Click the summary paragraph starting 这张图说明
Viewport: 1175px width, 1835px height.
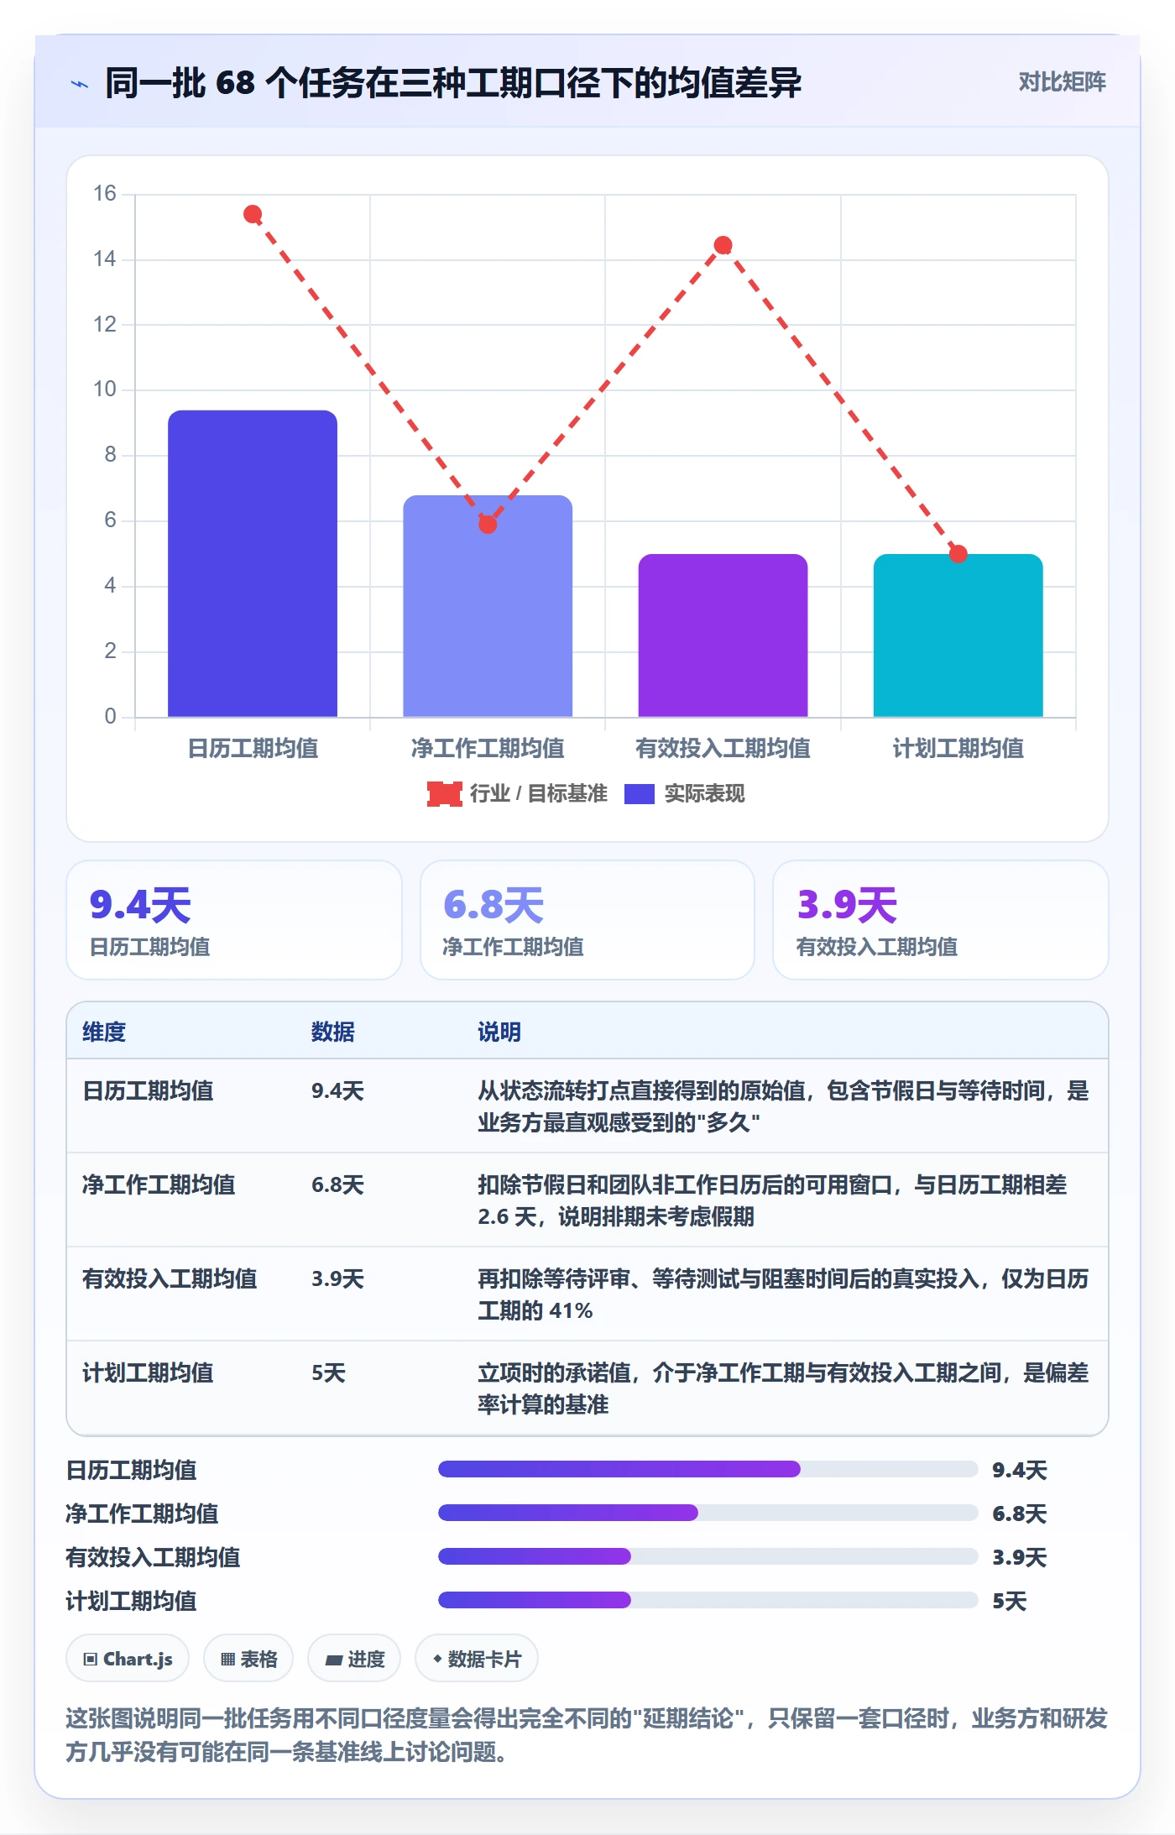587,1735
